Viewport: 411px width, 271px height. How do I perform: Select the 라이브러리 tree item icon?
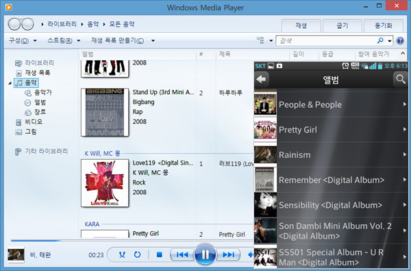[18, 63]
